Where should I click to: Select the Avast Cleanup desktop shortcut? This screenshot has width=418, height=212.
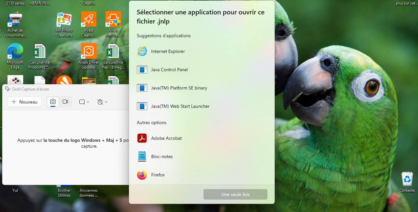(x=88, y=24)
